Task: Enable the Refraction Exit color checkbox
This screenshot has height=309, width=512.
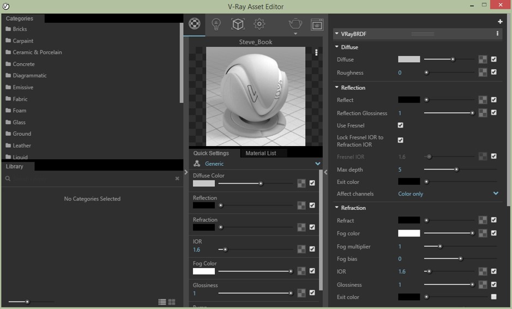Action: coord(493,297)
